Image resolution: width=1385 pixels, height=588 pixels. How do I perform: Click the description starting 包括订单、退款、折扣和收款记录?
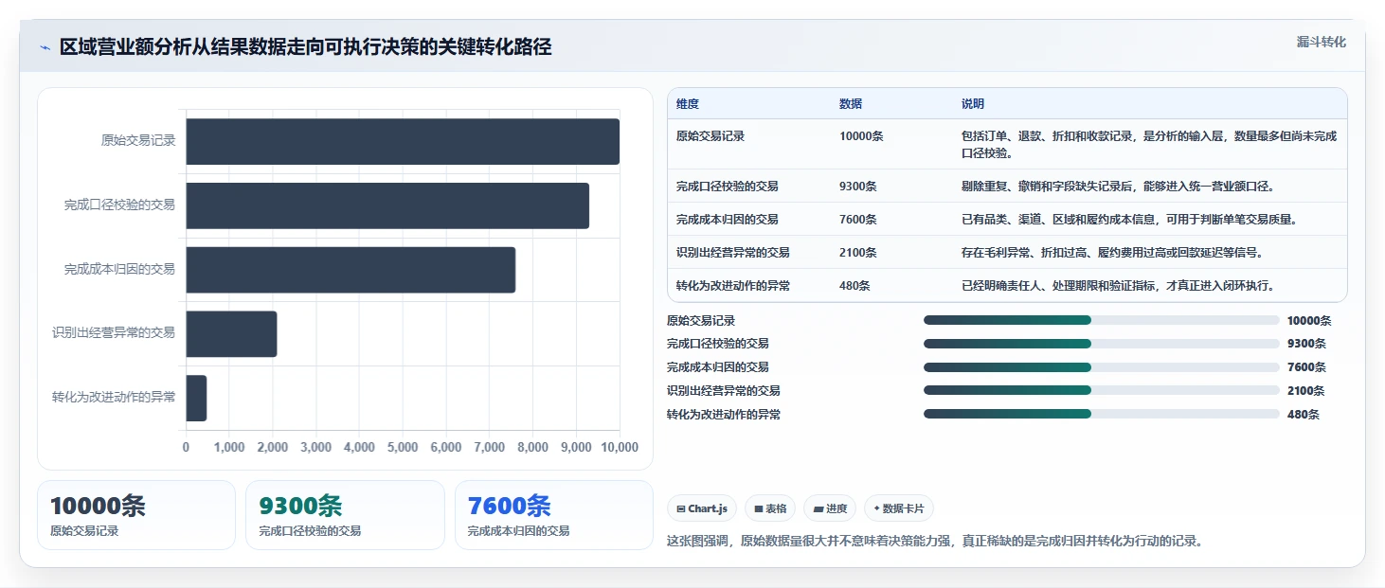pos(1149,145)
